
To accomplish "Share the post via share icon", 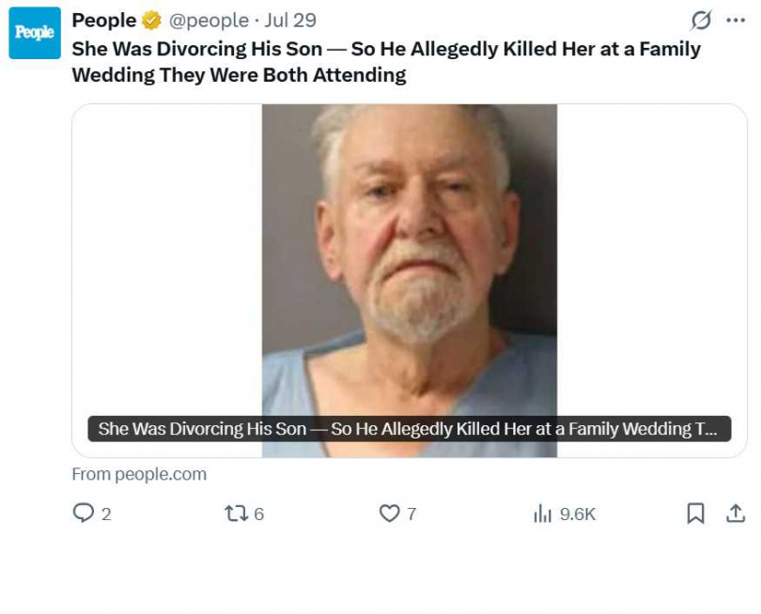I will coord(736,514).
